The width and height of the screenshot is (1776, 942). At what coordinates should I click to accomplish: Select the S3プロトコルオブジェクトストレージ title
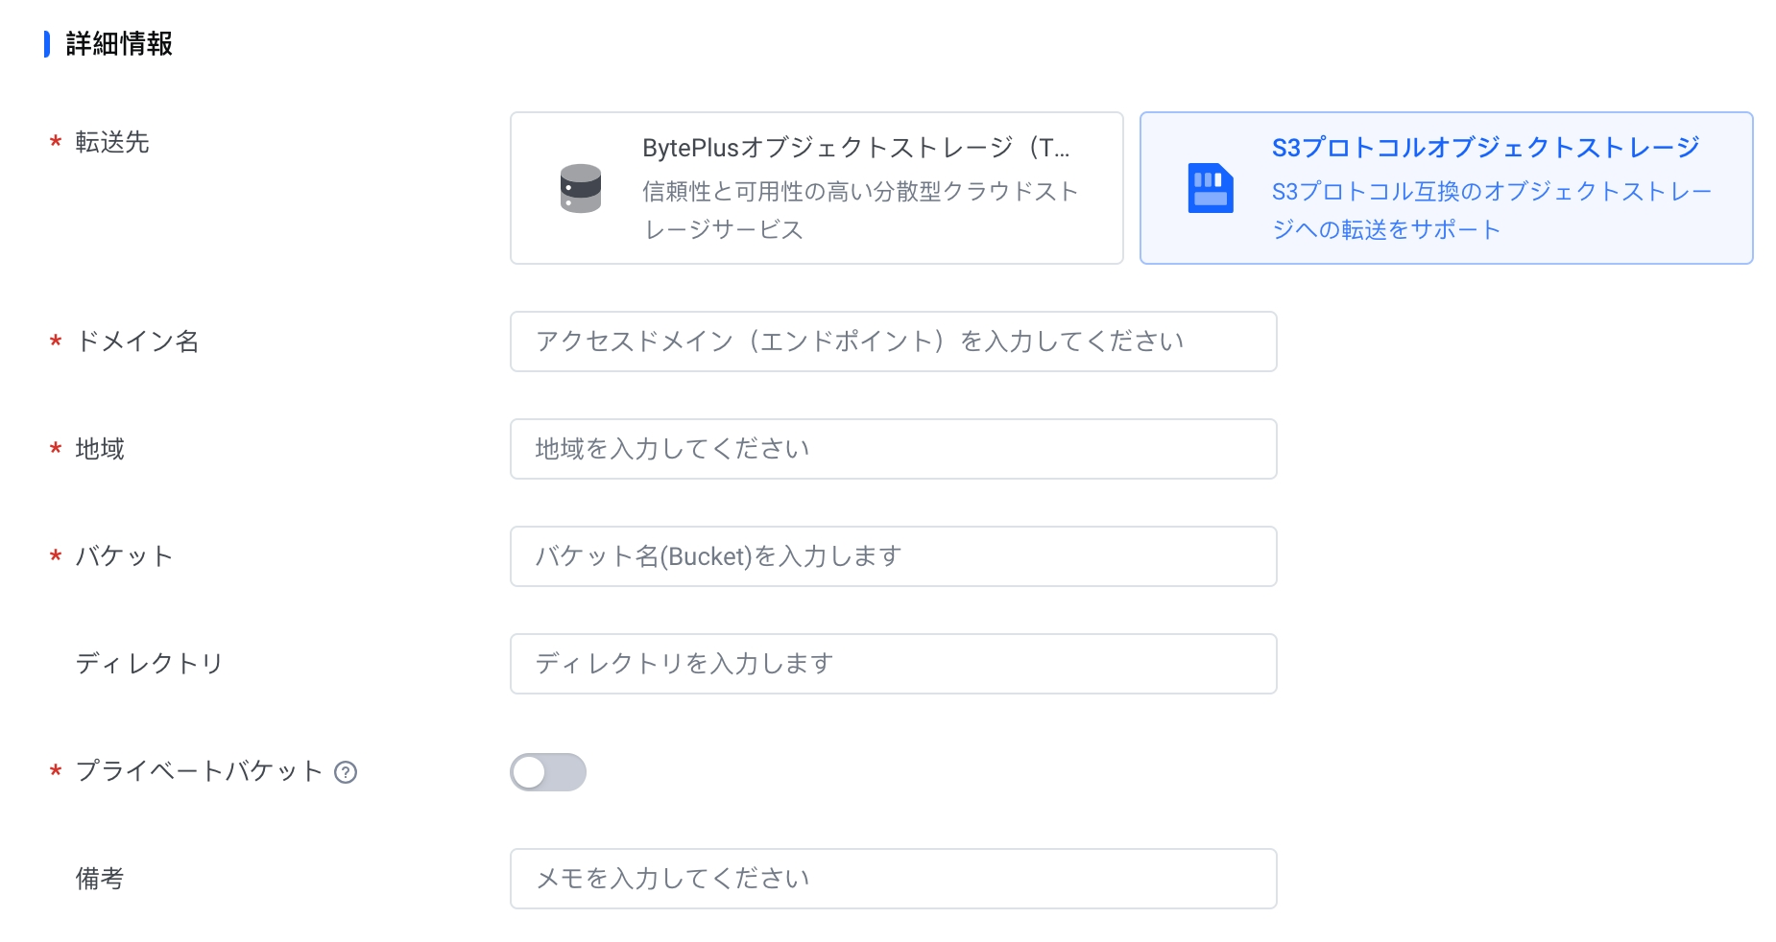pyautogui.click(x=1486, y=148)
